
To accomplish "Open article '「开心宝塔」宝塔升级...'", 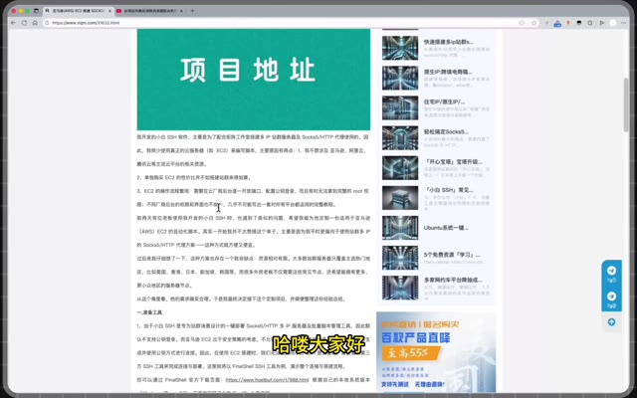I will tap(453, 161).
